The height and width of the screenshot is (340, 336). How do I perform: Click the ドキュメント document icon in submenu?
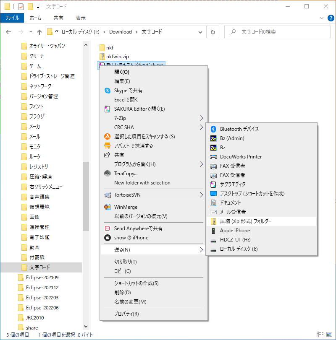point(213,203)
